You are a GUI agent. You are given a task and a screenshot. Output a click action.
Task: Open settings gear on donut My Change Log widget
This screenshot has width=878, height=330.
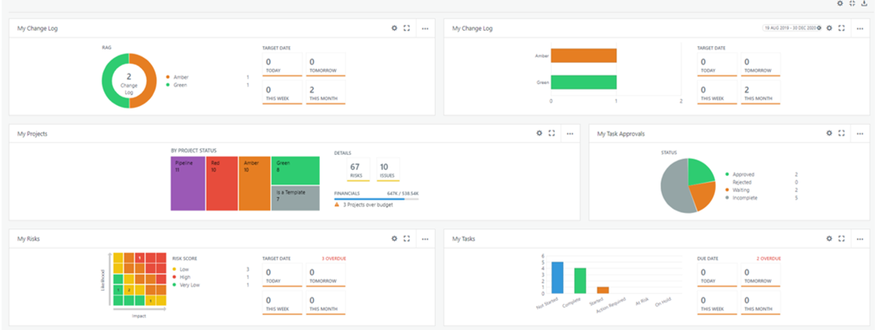tap(395, 28)
